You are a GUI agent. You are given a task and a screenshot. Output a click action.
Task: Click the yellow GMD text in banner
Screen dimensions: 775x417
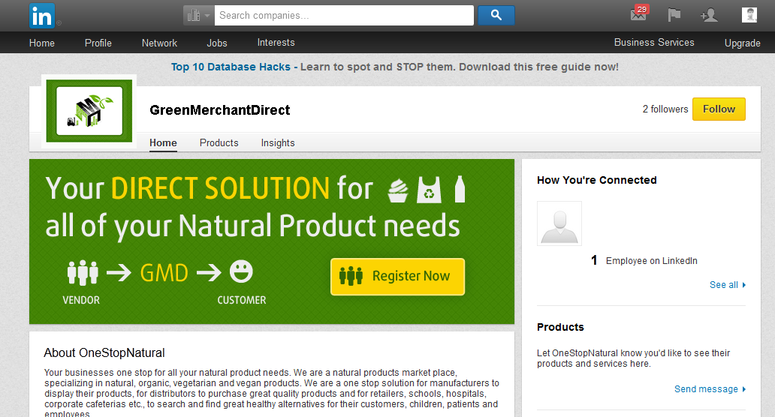tap(164, 272)
